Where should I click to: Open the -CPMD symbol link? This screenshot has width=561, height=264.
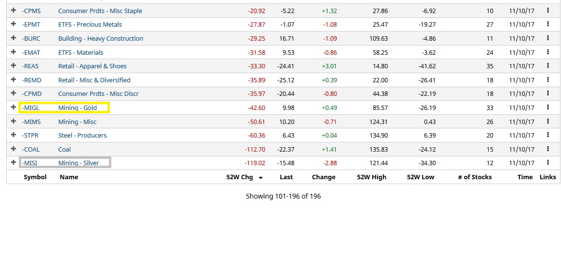click(x=31, y=94)
